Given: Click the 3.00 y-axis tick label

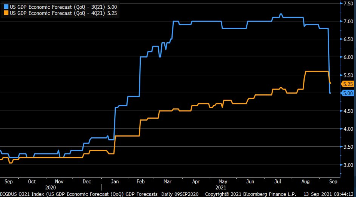Looking at the screenshot, I should coord(348,165).
